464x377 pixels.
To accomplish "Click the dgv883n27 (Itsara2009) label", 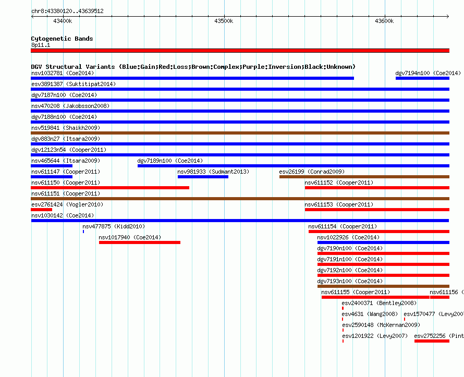I will point(66,139).
